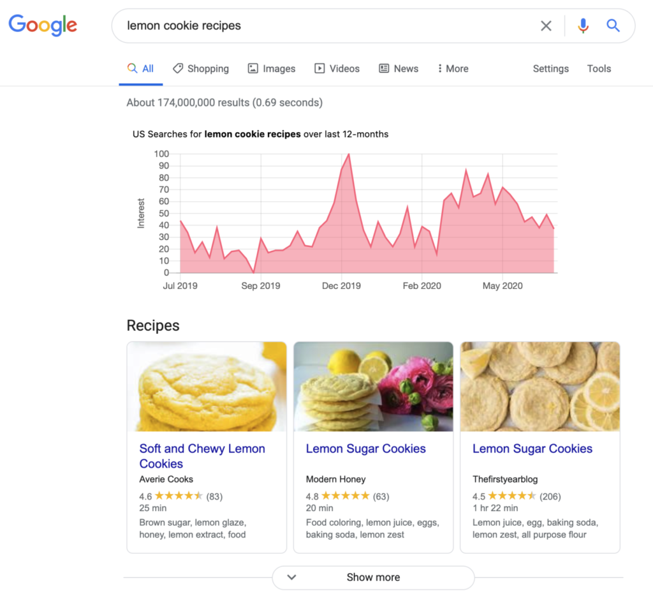Switch to the News tab
653x612 pixels.
coord(399,68)
